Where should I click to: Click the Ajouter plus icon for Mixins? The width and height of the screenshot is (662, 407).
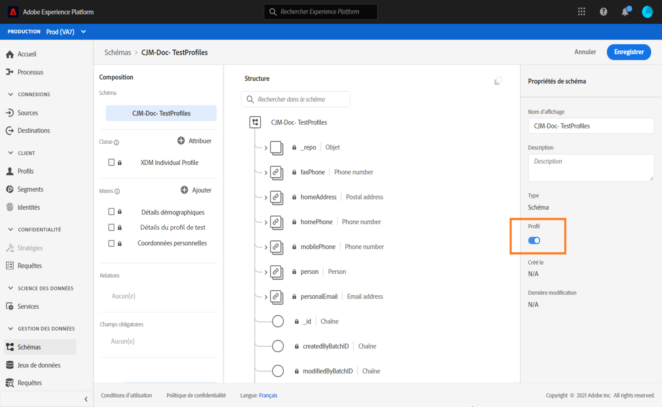pos(184,190)
